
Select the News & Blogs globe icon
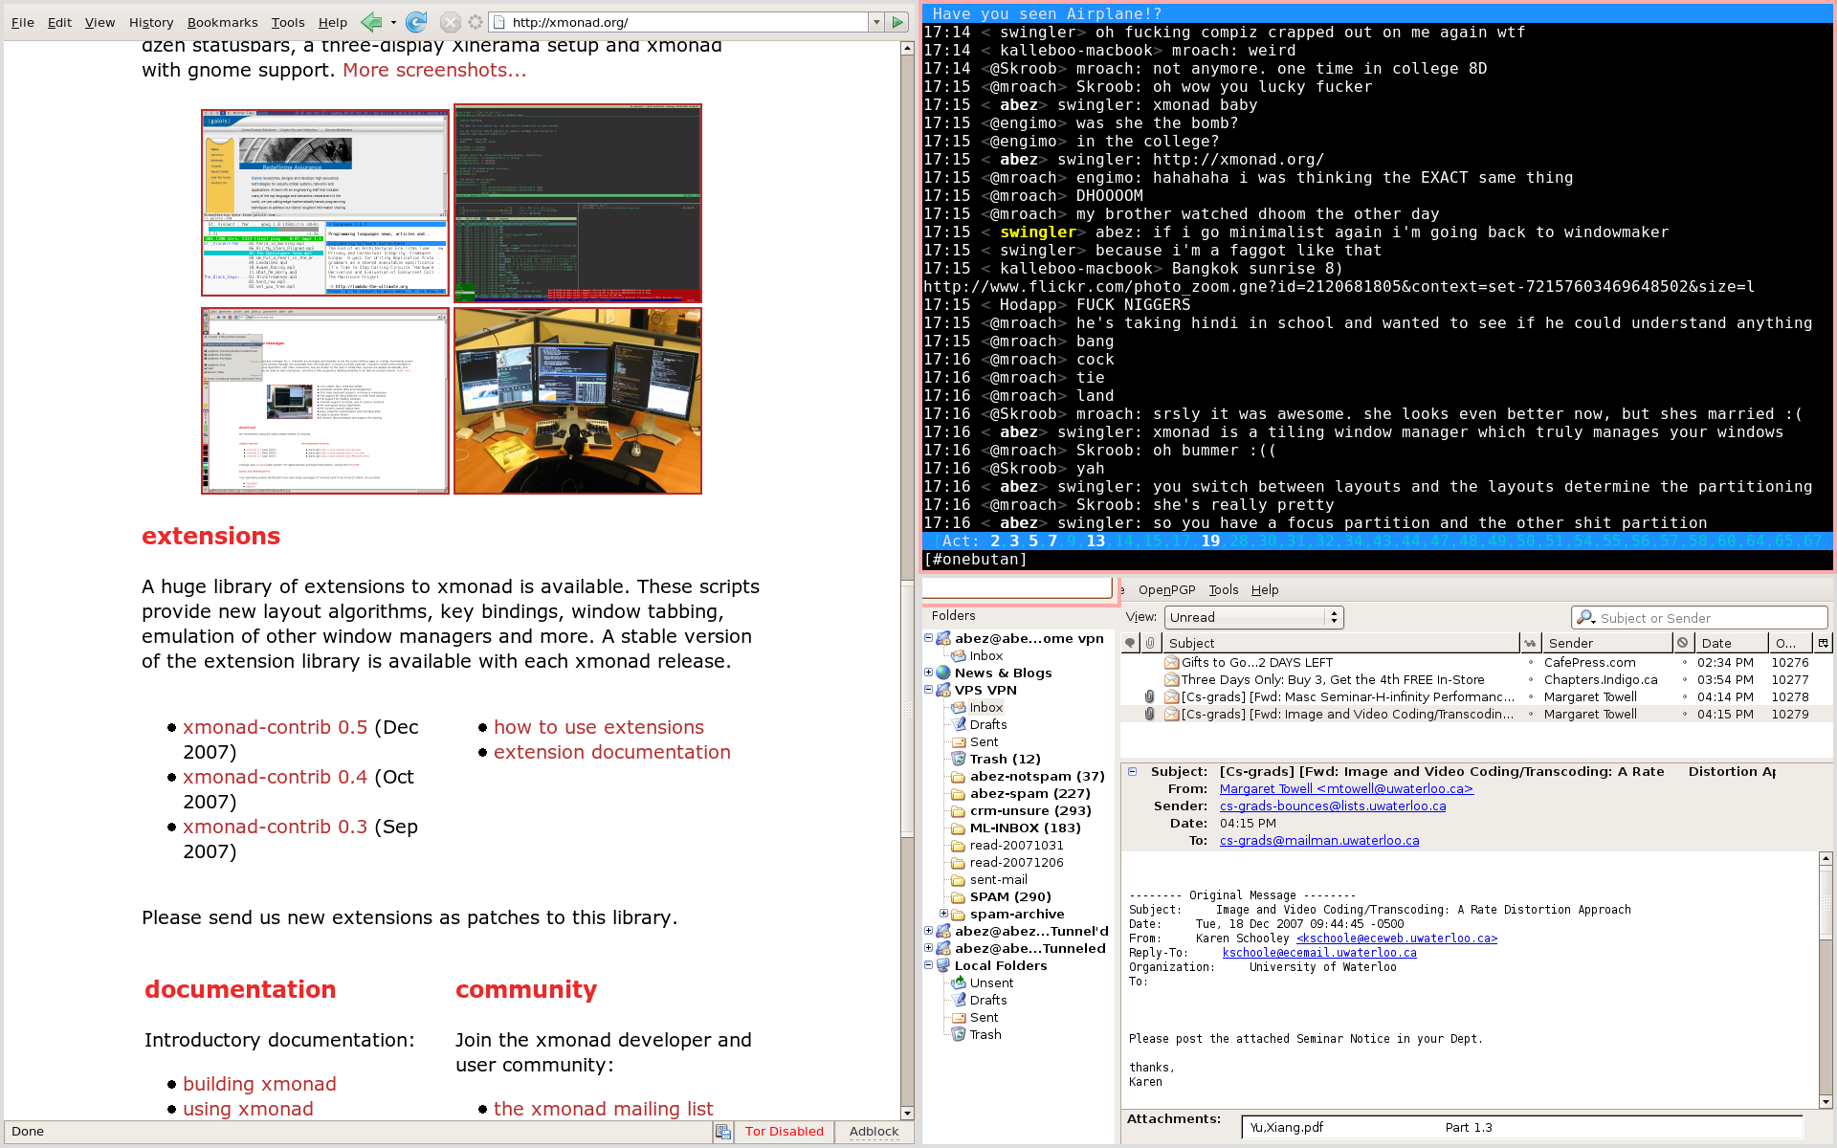pyautogui.click(x=943, y=673)
